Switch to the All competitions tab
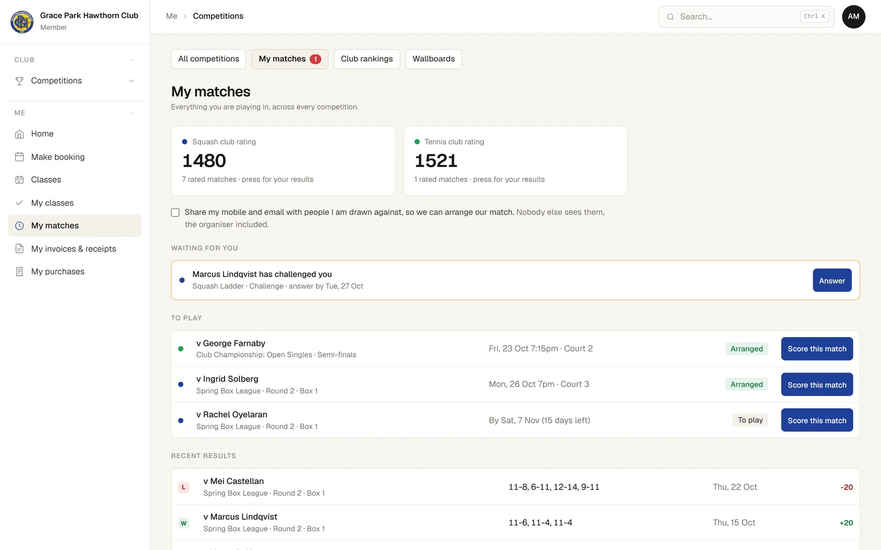Image resolution: width=881 pixels, height=550 pixels. [x=209, y=59]
